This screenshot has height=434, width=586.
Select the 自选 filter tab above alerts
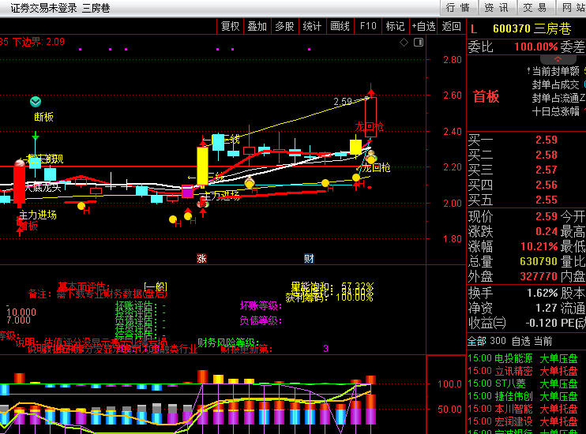(520, 341)
